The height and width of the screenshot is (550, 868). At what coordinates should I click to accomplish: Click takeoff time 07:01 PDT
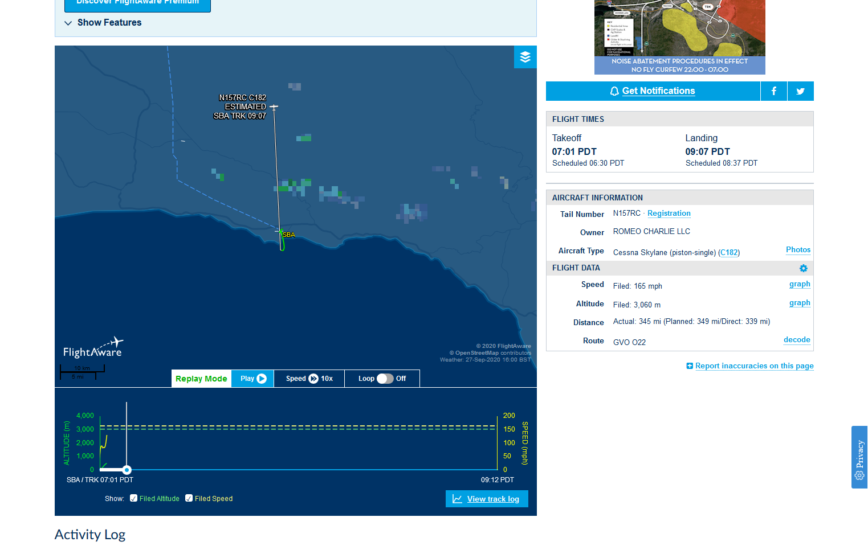[574, 152]
